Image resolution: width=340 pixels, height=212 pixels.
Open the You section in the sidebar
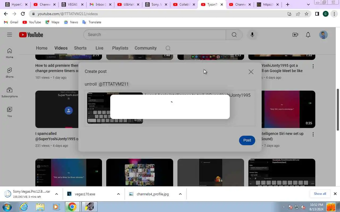[10, 112]
